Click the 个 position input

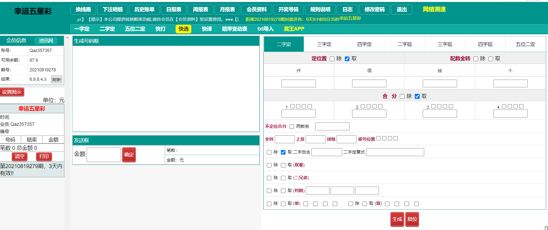pyautogui.click(x=511, y=83)
